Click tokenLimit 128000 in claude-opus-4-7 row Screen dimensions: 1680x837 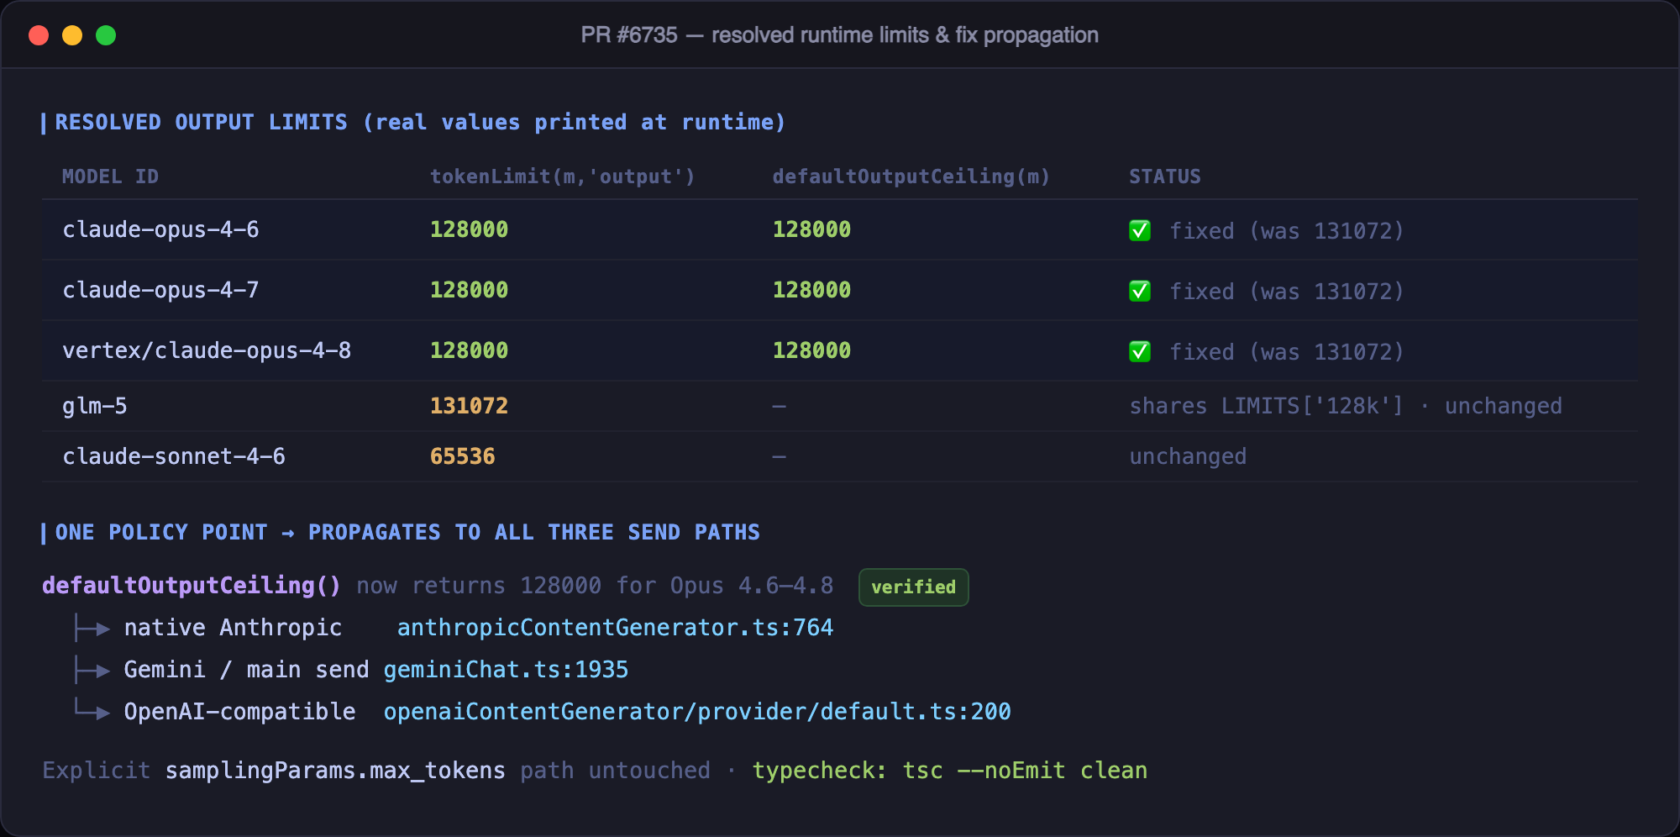pos(469,290)
